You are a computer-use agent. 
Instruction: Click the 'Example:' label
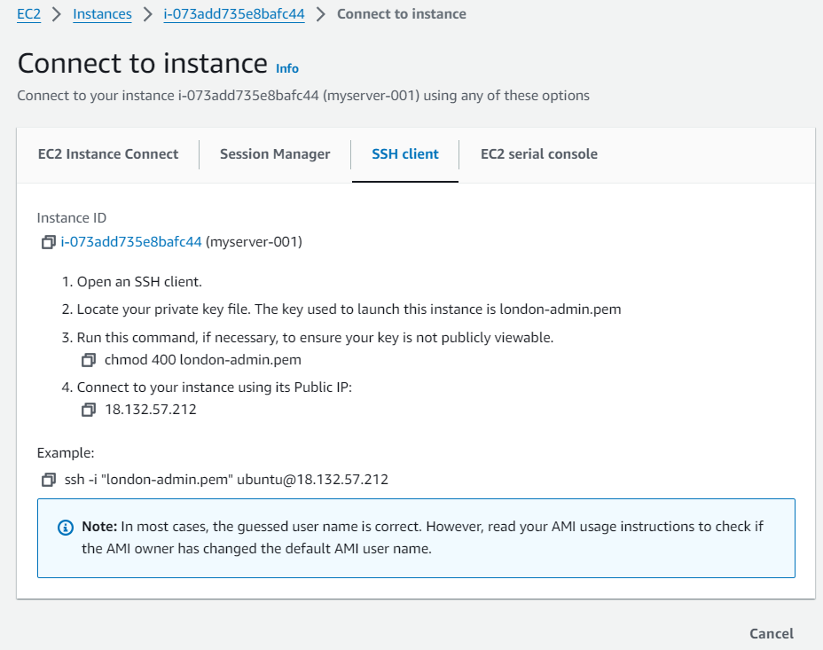tap(66, 453)
